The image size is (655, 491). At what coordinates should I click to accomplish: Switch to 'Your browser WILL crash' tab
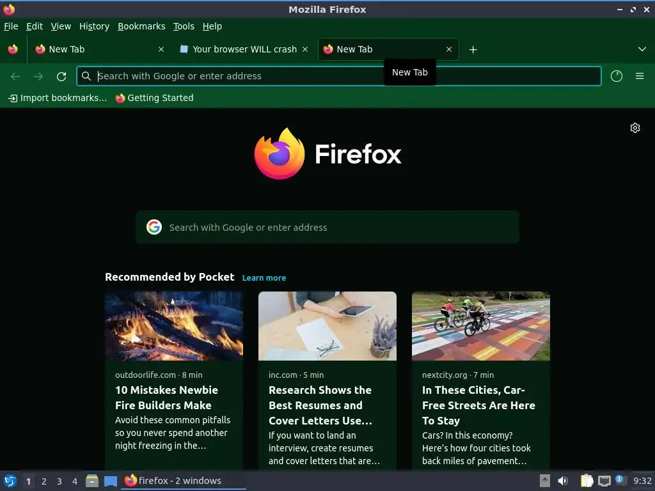tap(244, 49)
